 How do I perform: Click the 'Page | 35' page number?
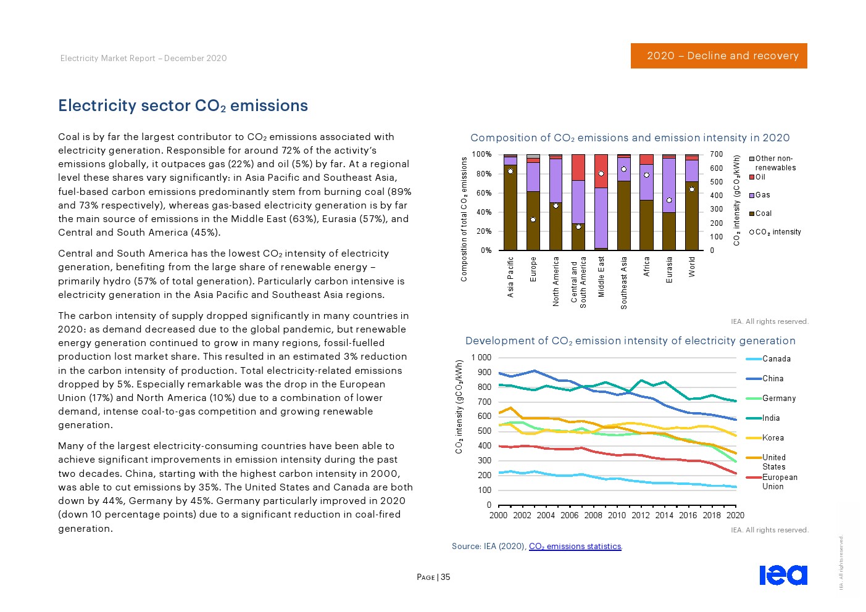(x=433, y=577)
